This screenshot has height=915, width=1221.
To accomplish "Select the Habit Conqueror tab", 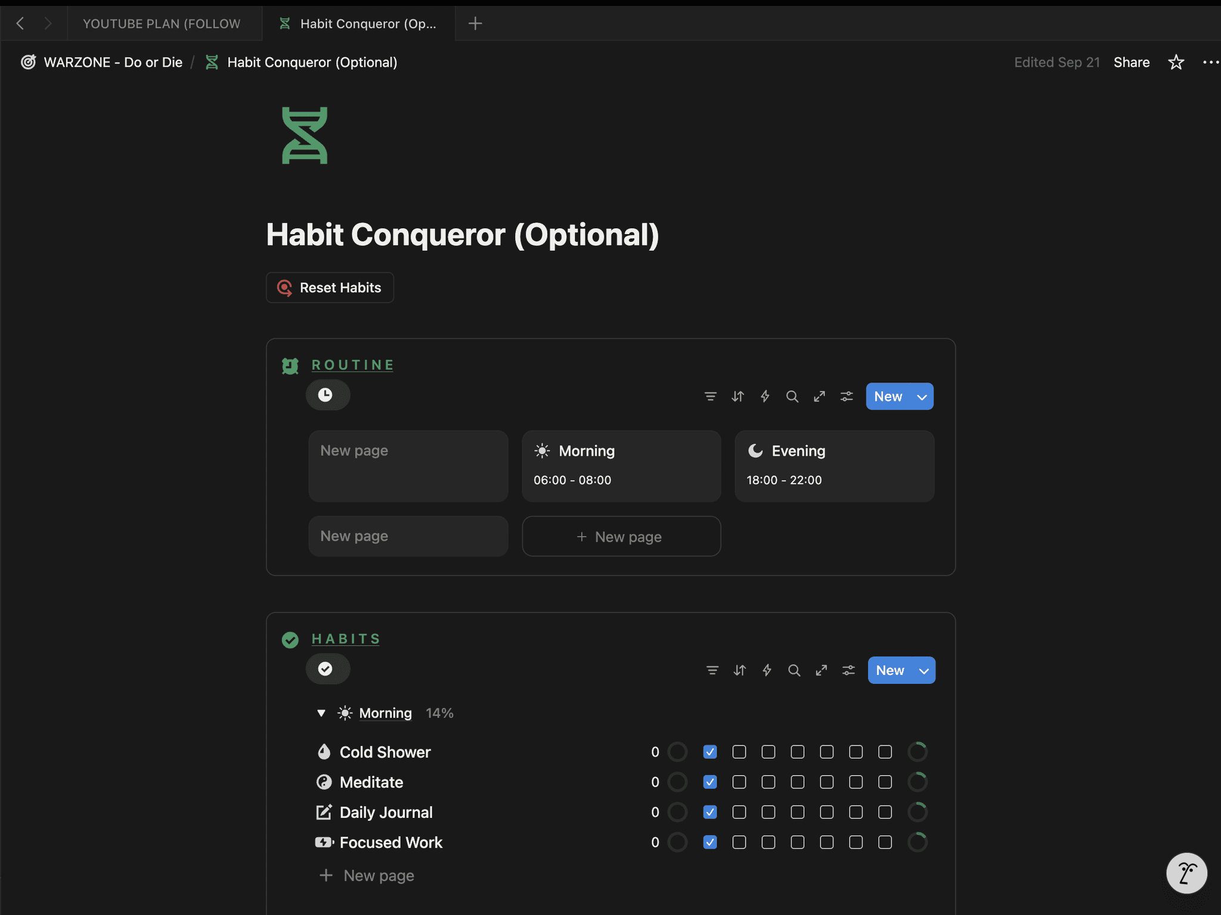I will coord(358,24).
